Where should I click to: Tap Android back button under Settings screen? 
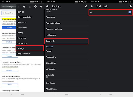[x=56, y=94]
